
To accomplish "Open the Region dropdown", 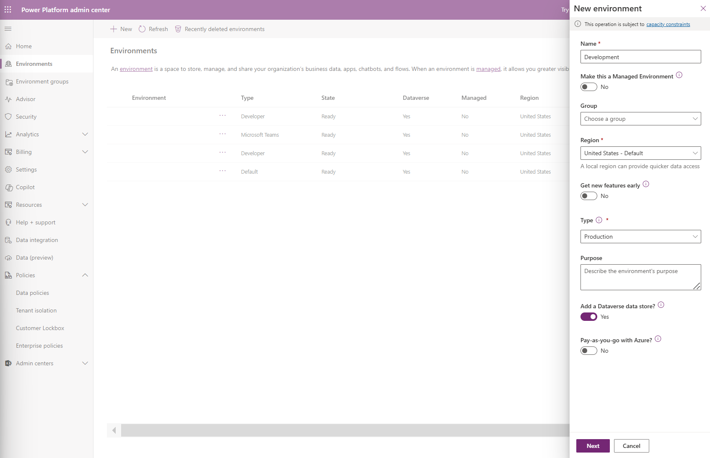I will click(640, 153).
